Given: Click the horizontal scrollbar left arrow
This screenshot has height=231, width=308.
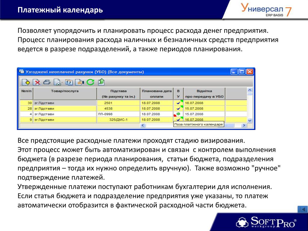Looking at the screenshot, I should click(x=143, y=125).
